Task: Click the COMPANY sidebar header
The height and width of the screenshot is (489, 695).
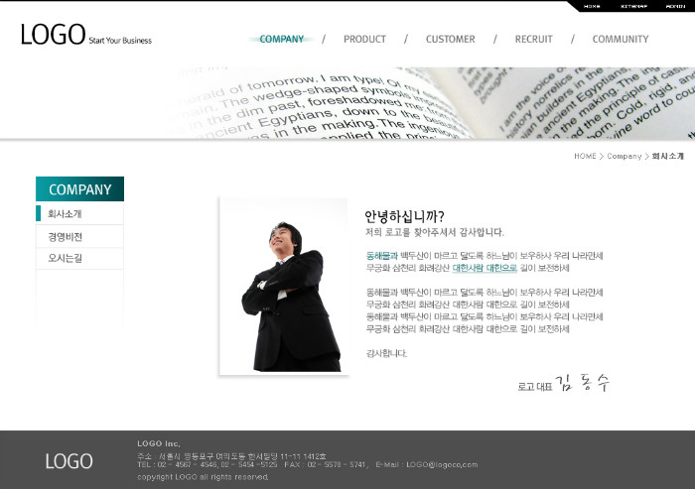Action: tap(79, 189)
